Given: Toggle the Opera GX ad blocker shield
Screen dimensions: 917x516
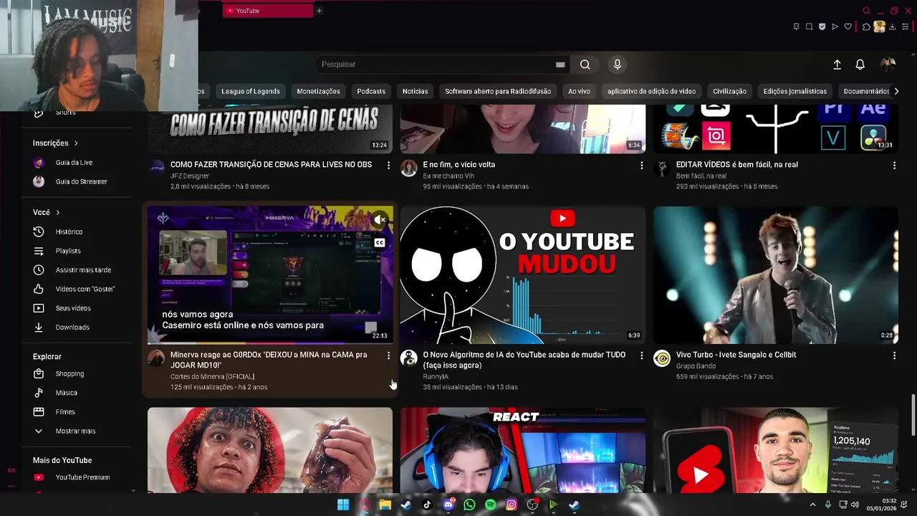Looking at the screenshot, I should click(x=822, y=27).
